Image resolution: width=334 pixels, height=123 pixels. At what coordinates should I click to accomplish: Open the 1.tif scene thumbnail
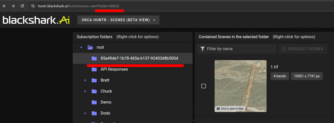[241, 86]
